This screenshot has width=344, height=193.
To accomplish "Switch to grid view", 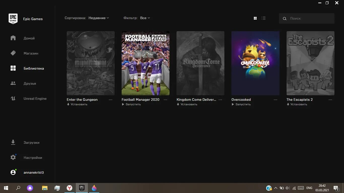I will tap(255, 18).
